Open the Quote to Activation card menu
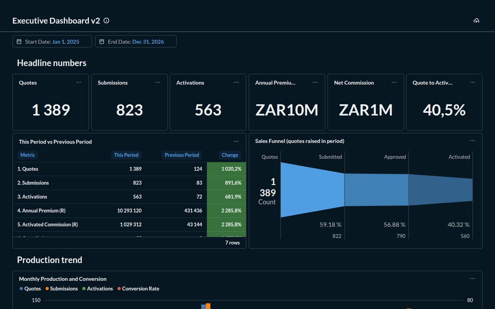 (x=473, y=82)
